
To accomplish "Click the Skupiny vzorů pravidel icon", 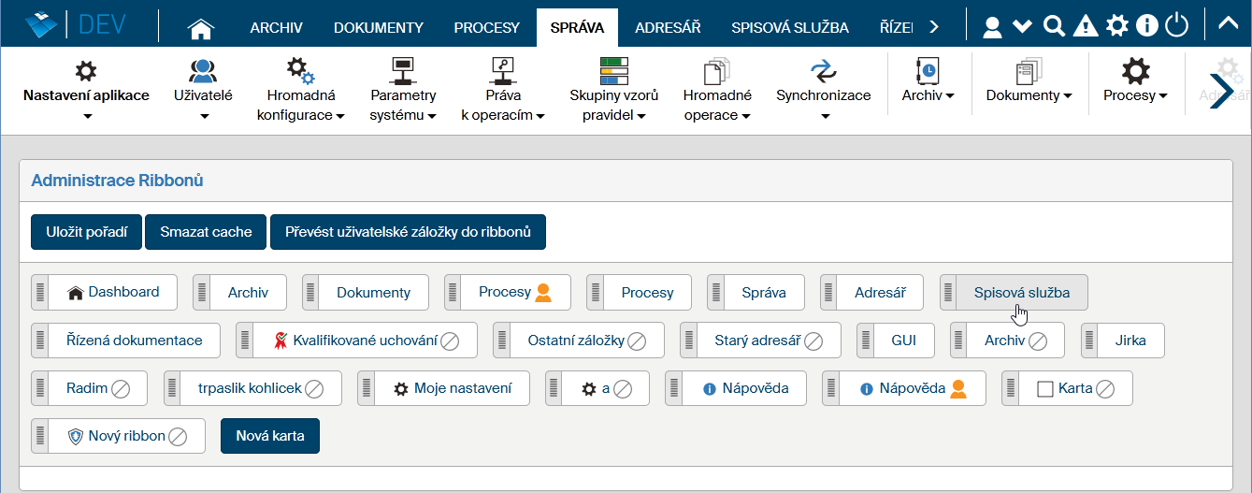I will point(613,71).
